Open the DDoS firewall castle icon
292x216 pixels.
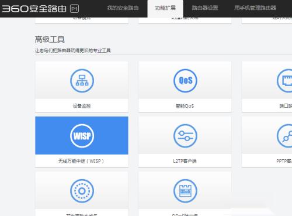pyautogui.click(x=185, y=191)
